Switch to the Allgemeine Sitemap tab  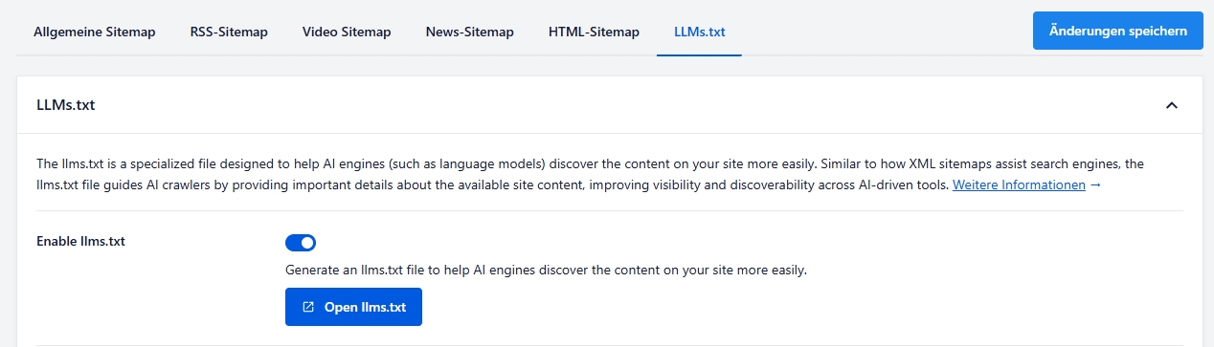[94, 32]
